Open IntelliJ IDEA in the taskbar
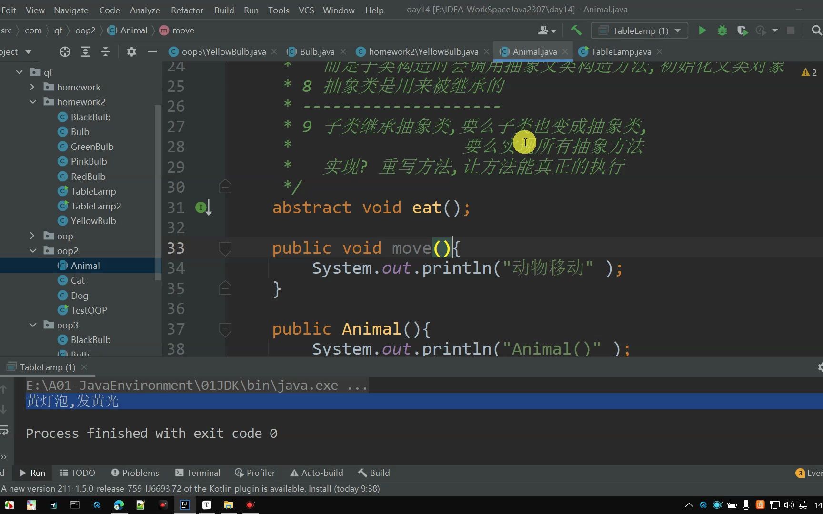 coord(184,505)
